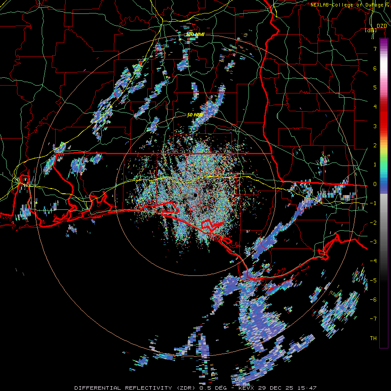Click the 50 NMI range ring label
Image resolution: width=391 pixels, height=391 pixels.
195,115
